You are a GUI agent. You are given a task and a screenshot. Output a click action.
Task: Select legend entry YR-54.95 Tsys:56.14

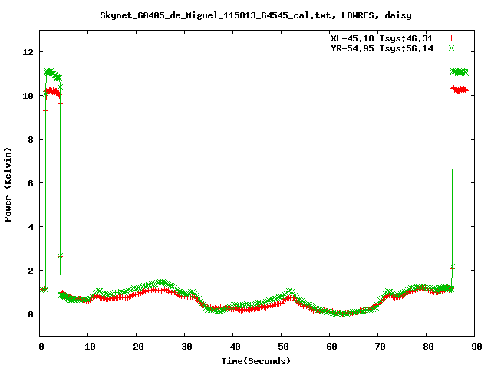point(382,48)
